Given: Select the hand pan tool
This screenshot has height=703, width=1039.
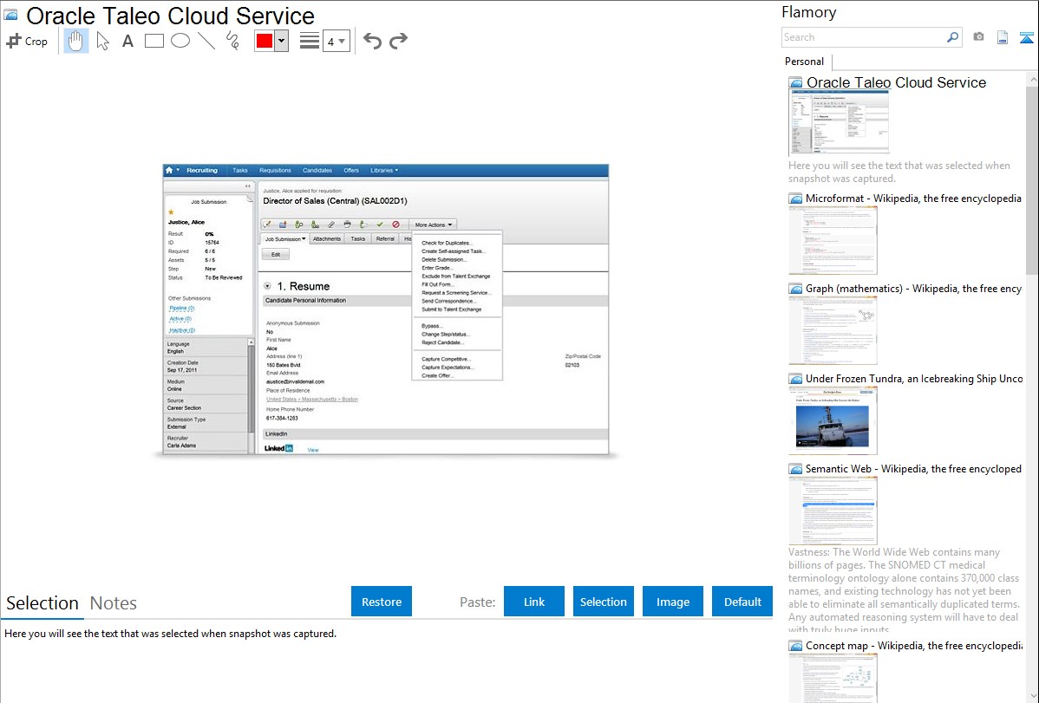Looking at the screenshot, I should (75, 41).
